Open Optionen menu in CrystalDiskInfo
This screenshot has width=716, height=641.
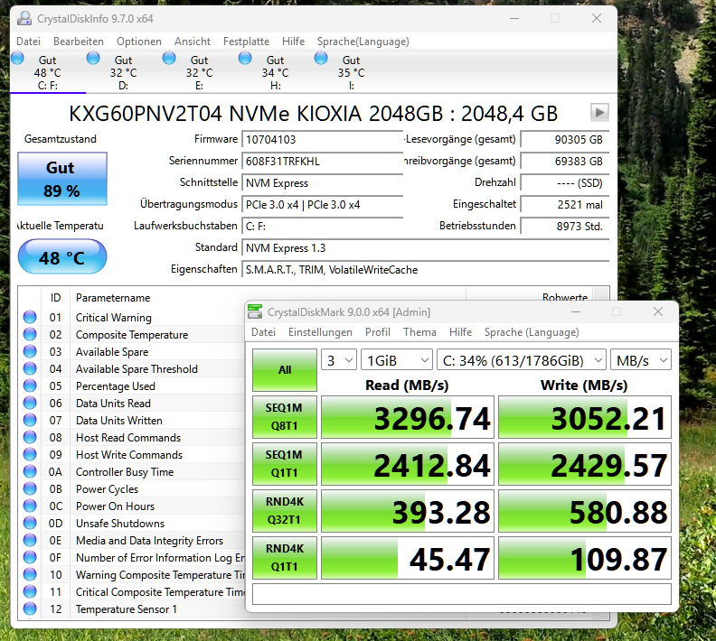pos(139,42)
